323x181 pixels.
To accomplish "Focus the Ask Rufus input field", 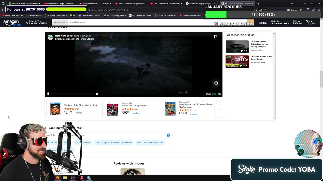I will click(109, 135).
